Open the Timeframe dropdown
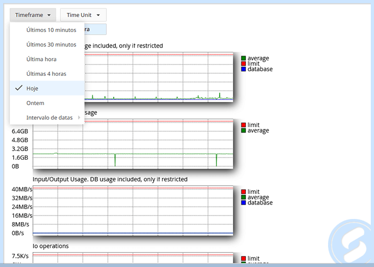Screen dimensions: 374x267 point(33,15)
